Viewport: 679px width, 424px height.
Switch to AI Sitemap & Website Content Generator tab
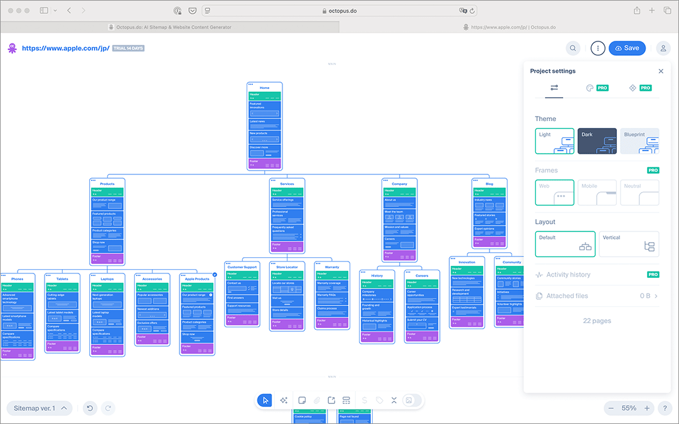click(x=169, y=27)
